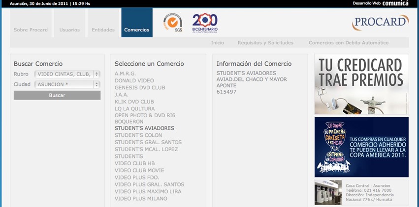Open the Comunica web developer link
Image resolution: width=419 pixels, height=207 pixels.
395,3
